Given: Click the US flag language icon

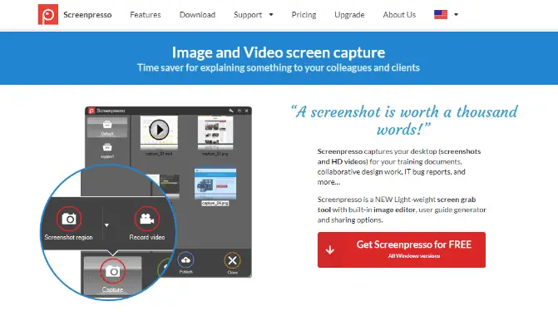Looking at the screenshot, I should click(x=441, y=15).
